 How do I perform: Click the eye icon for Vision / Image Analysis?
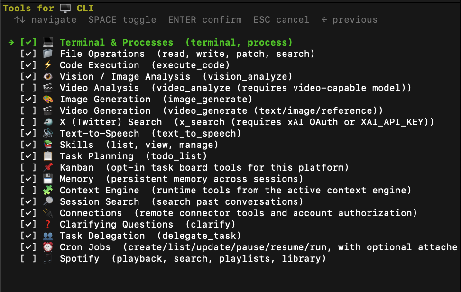pyautogui.click(x=48, y=76)
